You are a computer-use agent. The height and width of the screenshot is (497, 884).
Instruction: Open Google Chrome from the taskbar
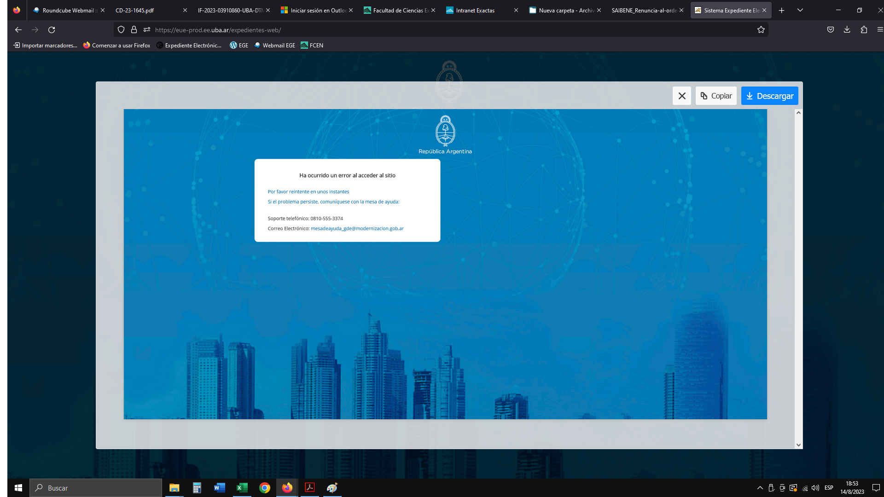coord(264,488)
